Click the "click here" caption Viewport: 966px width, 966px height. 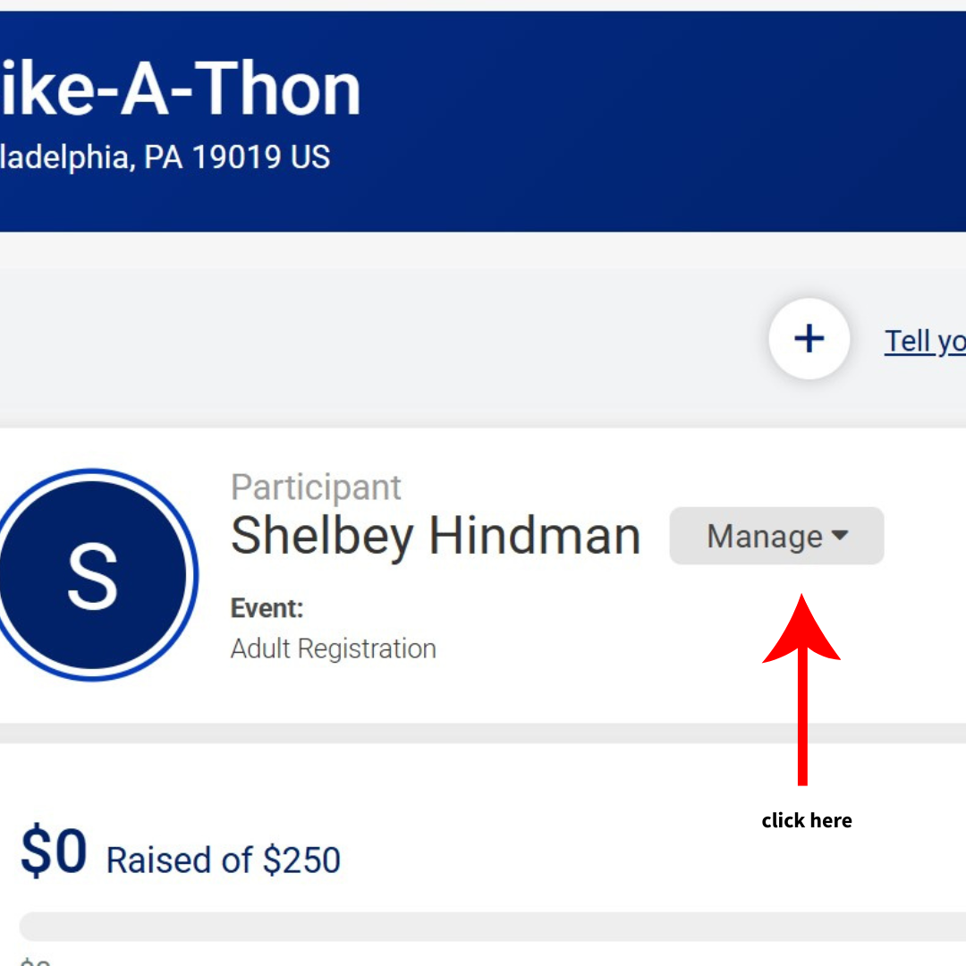click(x=807, y=820)
